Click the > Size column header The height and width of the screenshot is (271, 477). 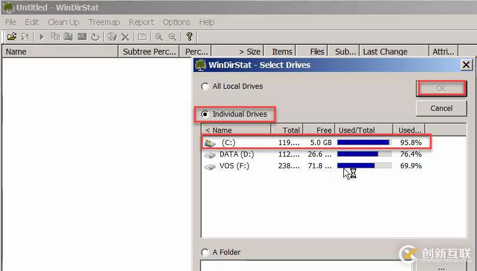pyautogui.click(x=237, y=51)
